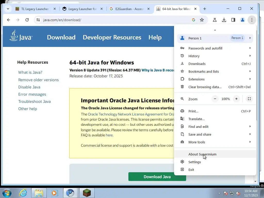Enter fullscreen via the zoom row icon

tap(249, 99)
